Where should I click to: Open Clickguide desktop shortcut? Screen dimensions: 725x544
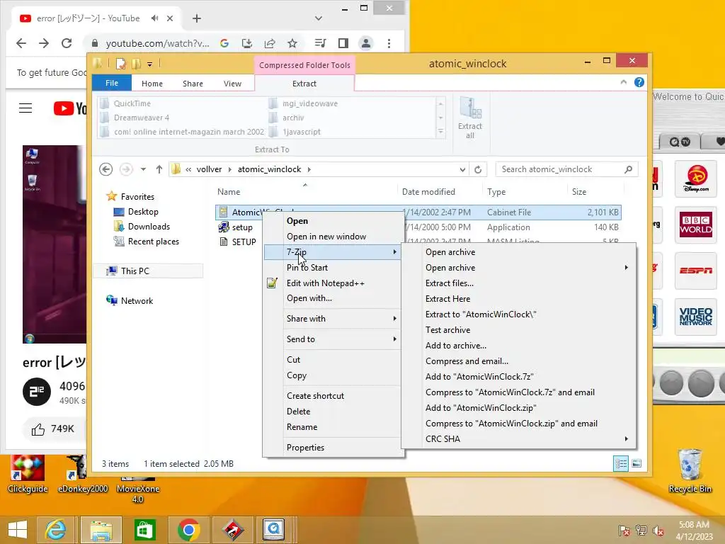pos(28,474)
